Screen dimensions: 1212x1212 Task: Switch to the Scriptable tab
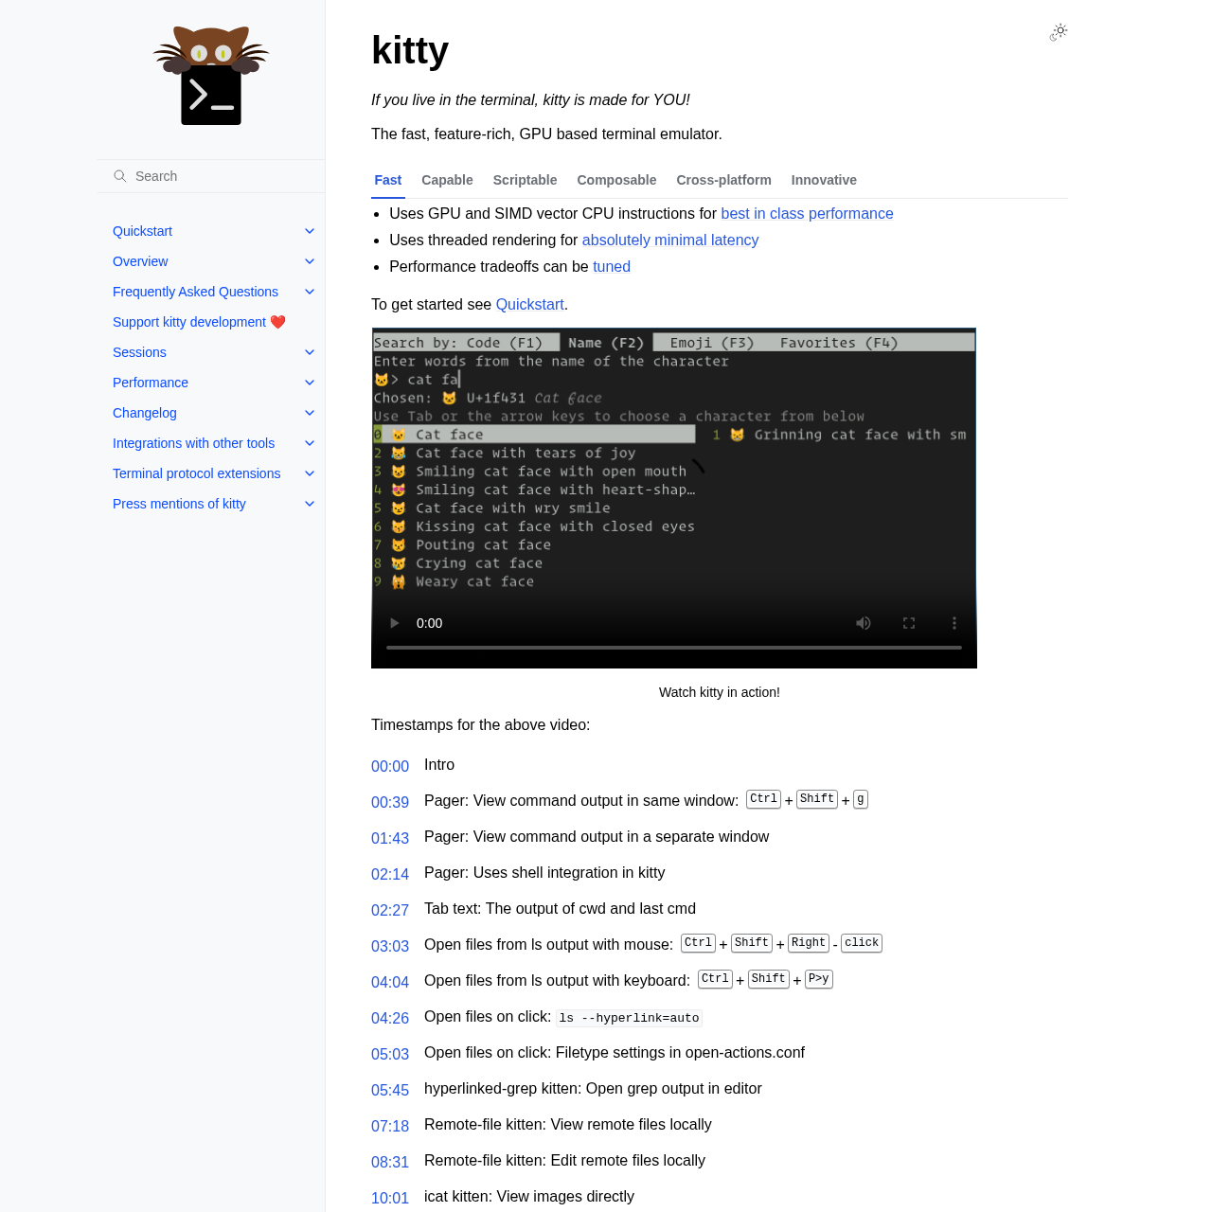pos(526,180)
